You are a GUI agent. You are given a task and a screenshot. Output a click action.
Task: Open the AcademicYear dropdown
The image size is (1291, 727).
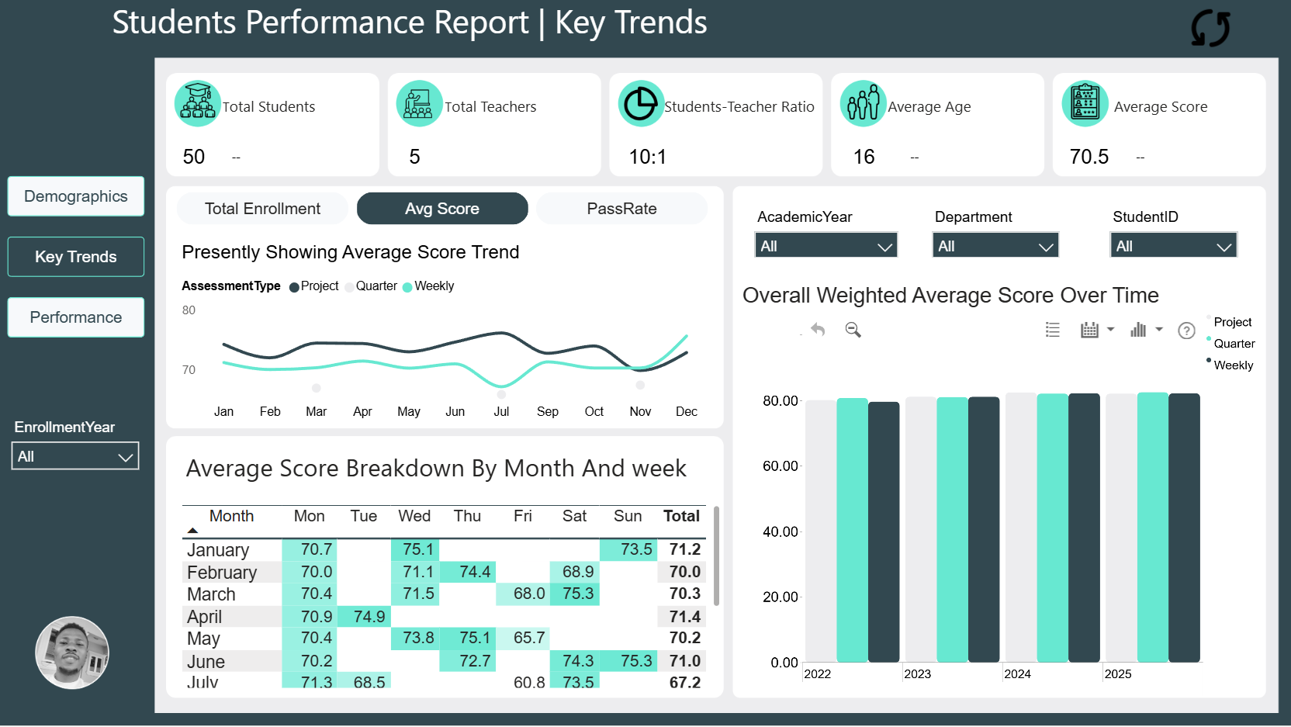(x=826, y=246)
